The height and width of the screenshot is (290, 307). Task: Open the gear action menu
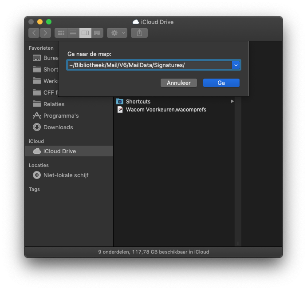pos(117,33)
